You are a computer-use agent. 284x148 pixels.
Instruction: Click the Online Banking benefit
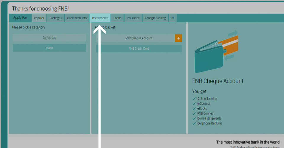(207, 99)
